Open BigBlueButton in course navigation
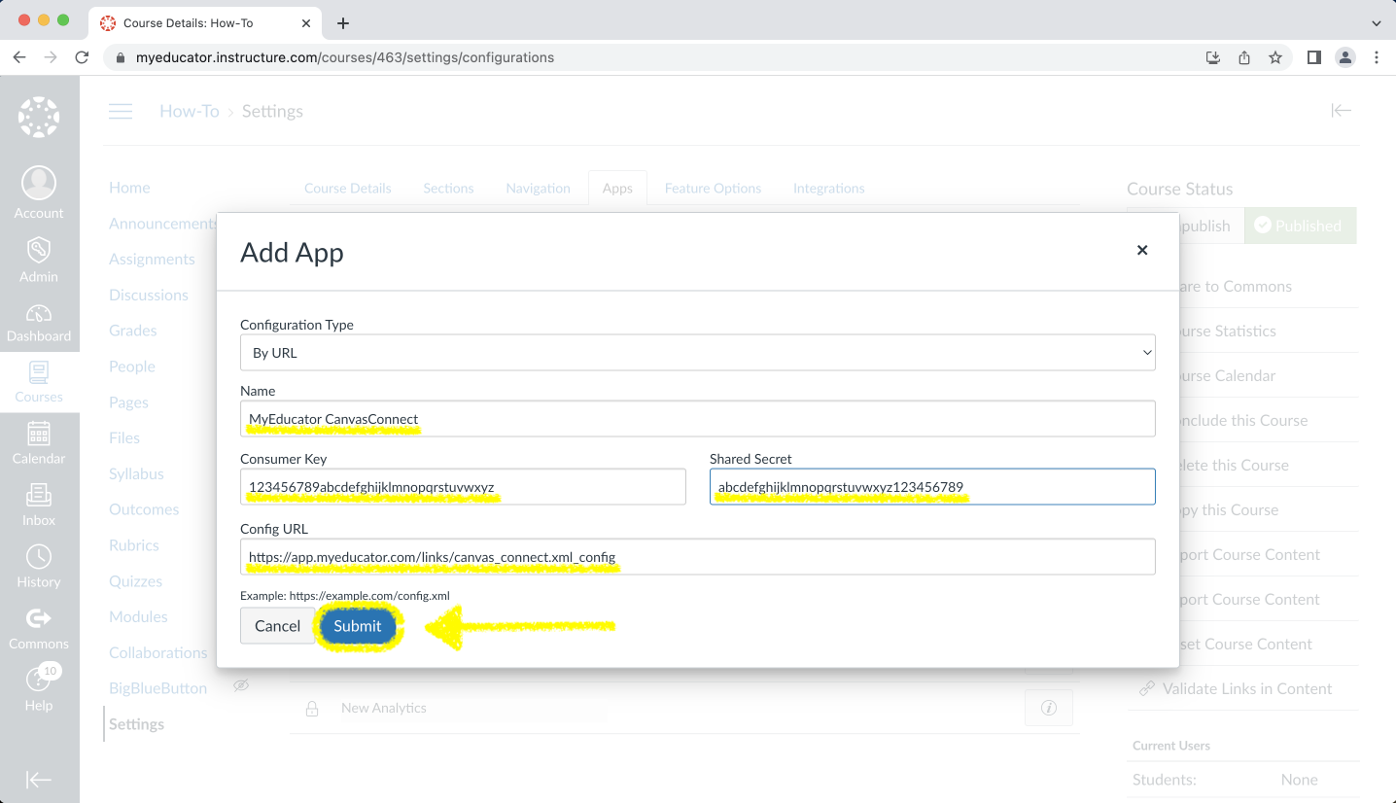 coord(157,688)
